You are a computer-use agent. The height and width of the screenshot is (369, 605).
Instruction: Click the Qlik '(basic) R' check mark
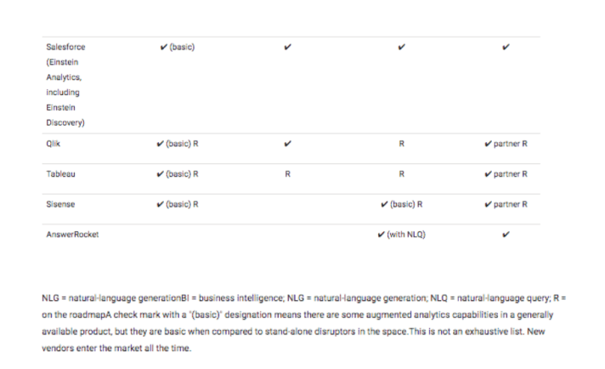point(162,143)
